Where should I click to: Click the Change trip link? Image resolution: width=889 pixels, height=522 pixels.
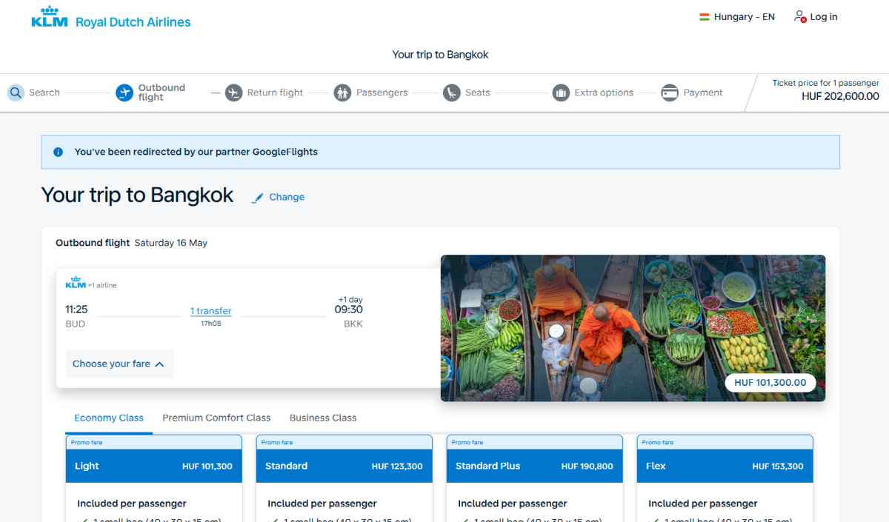[x=287, y=197]
